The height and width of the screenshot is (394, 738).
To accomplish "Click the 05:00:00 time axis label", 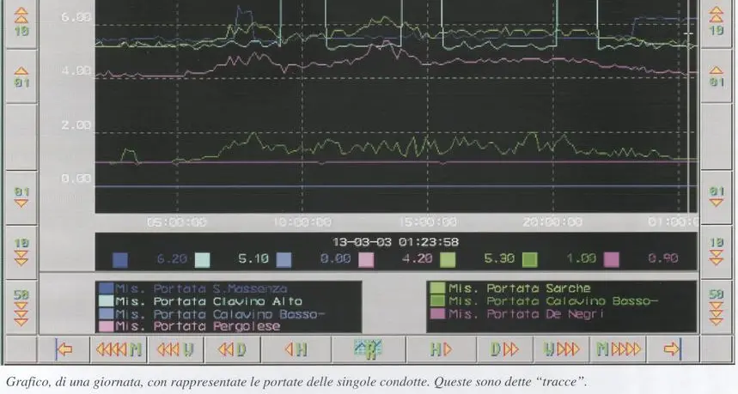I will 176,221.
